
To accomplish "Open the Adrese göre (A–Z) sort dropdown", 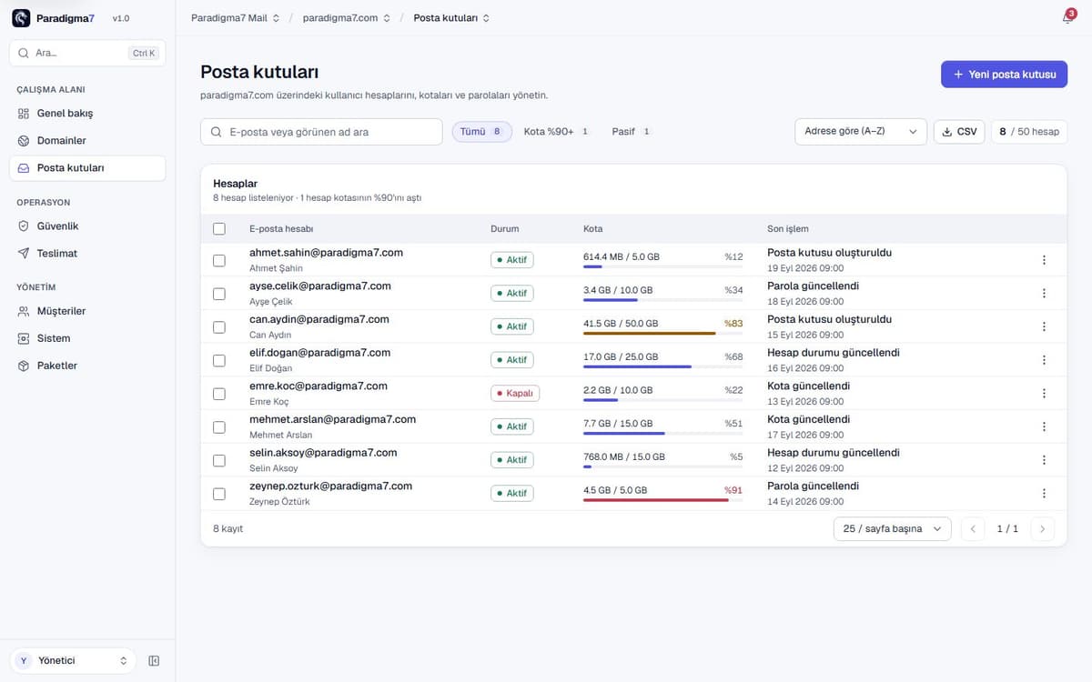I will [861, 132].
